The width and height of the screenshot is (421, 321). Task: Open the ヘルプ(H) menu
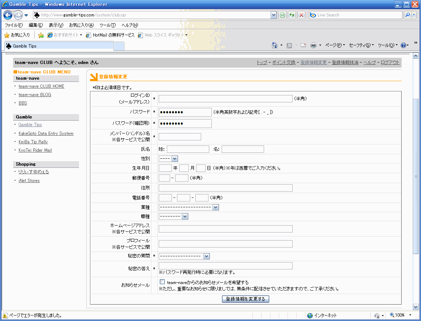130,25
